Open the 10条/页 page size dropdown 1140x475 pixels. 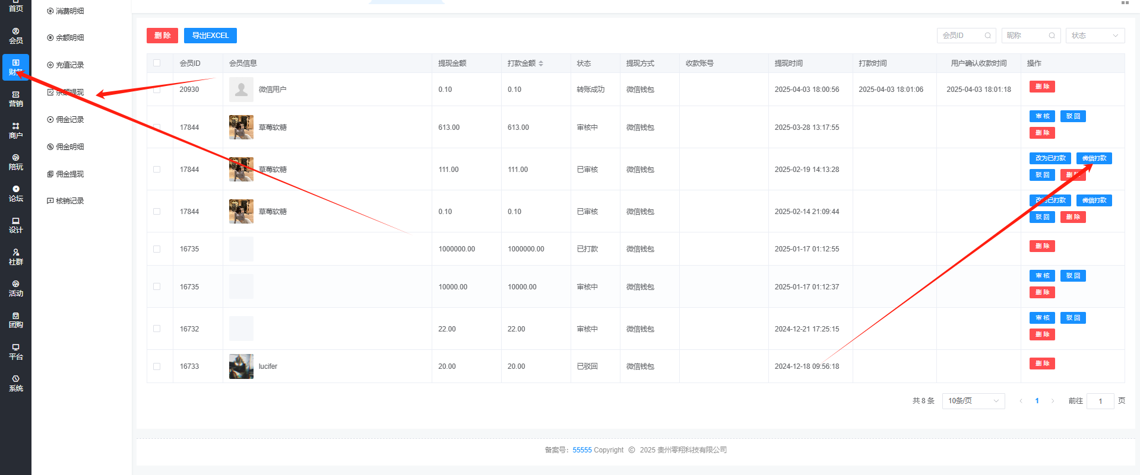(973, 401)
